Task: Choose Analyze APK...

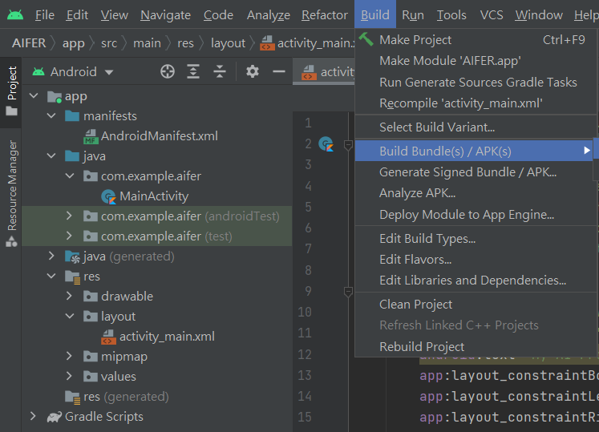Action: pyautogui.click(x=476, y=193)
